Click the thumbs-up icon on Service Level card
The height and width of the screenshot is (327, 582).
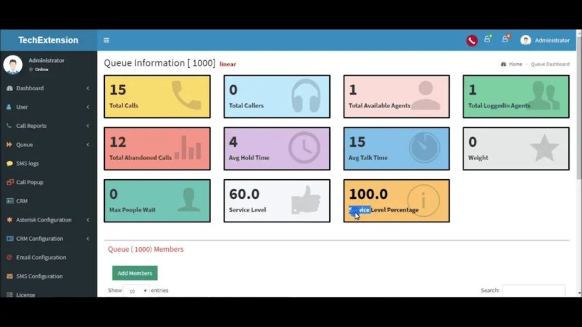305,200
